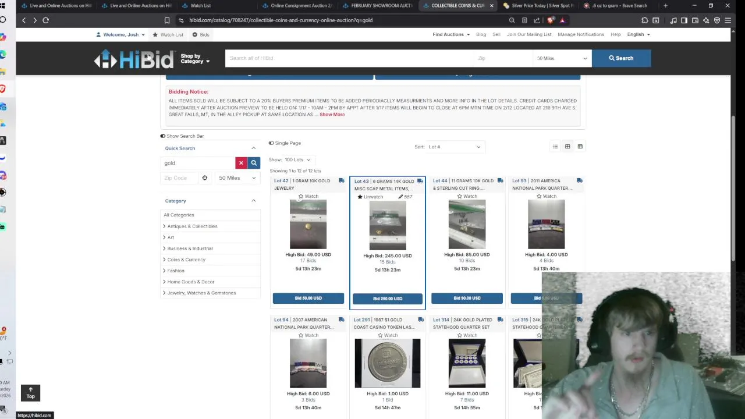This screenshot has height=419, width=745.
Task: Open the header 50 Miles distance dropdown
Action: pyautogui.click(x=562, y=58)
